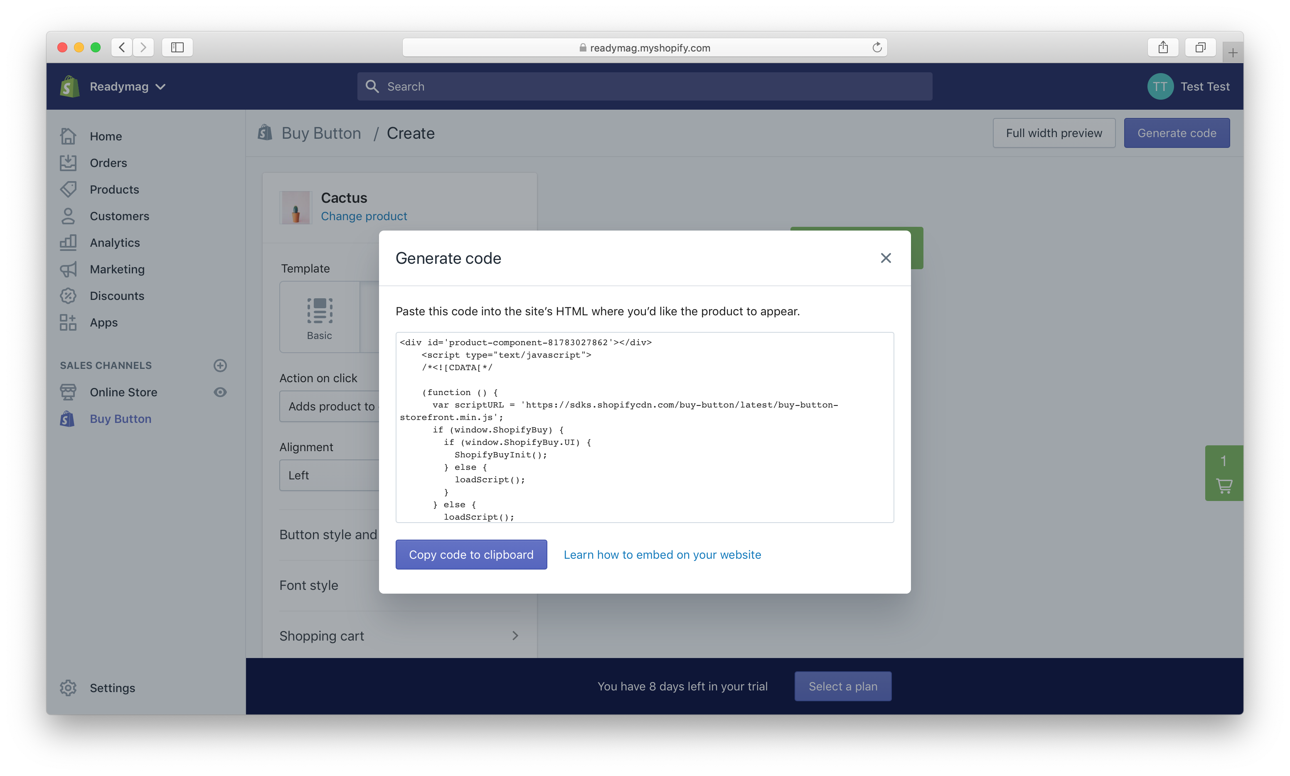Show all tabs overview icon
The image size is (1290, 776).
pyautogui.click(x=1200, y=48)
